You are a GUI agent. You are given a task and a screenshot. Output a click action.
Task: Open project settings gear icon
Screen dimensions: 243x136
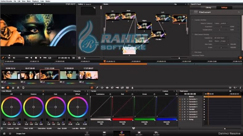(10, 134)
